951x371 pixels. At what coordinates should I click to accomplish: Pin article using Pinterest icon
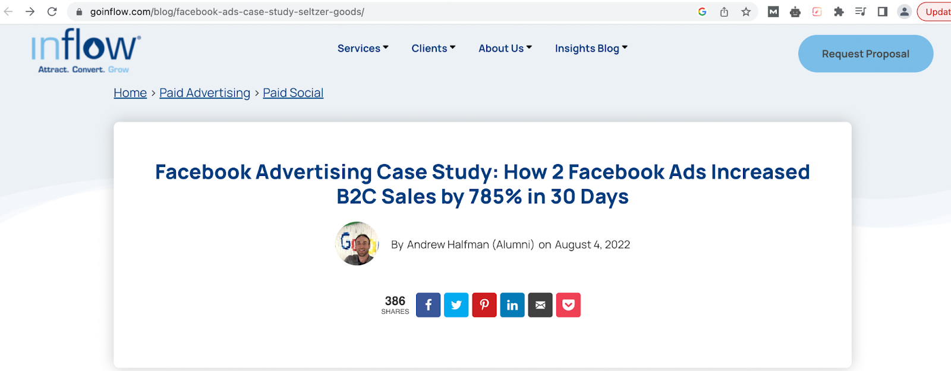pos(484,305)
